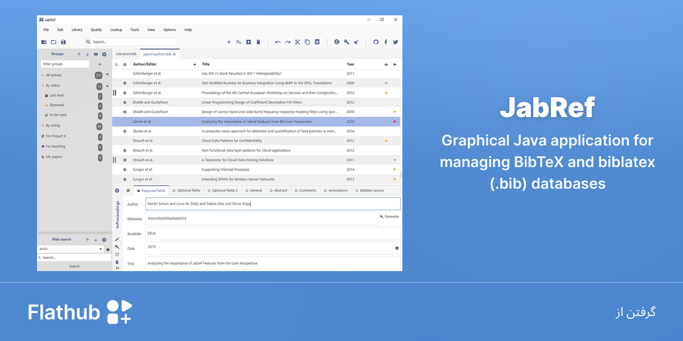This screenshot has width=683, height=341.
Task: Click the new library icon in toolbar
Action: pyautogui.click(x=44, y=42)
